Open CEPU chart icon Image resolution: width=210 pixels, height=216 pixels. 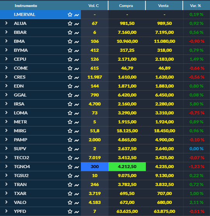(77, 60)
